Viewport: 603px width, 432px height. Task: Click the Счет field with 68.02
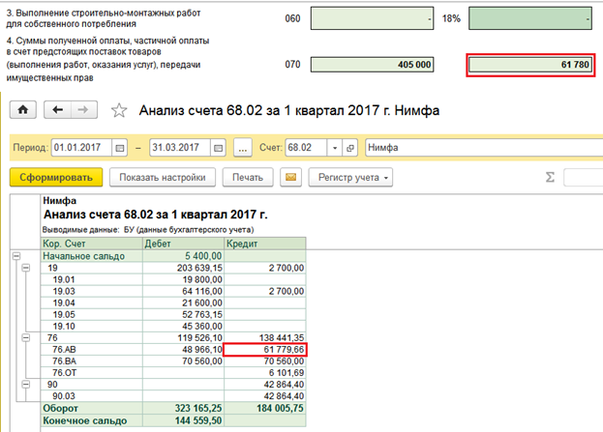307,148
